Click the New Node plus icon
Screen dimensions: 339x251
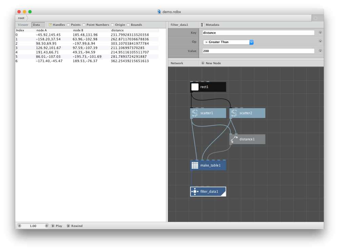(x=203, y=63)
